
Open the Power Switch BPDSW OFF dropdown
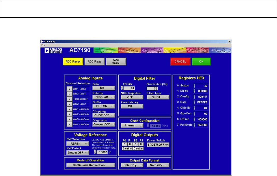click(x=158, y=145)
